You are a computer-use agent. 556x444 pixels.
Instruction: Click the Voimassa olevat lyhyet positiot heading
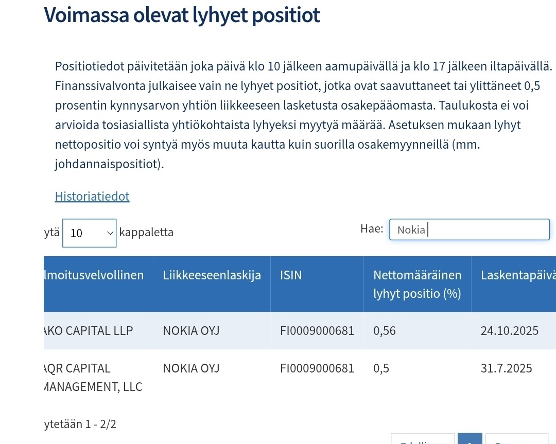182,15
